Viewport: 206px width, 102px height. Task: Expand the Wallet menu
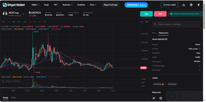(35, 5)
